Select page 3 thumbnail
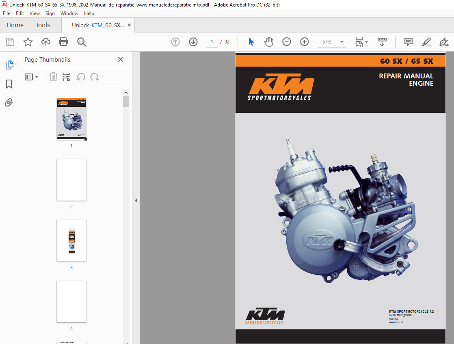Image resolution: width=454 pixels, height=344 pixels. click(x=71, y=240)
